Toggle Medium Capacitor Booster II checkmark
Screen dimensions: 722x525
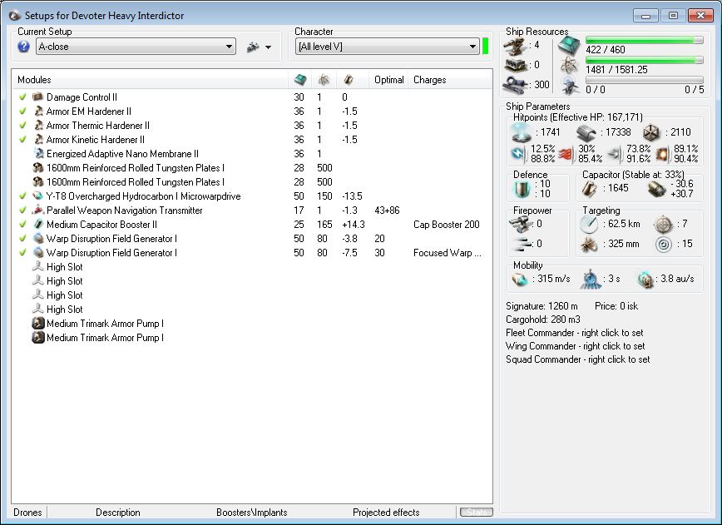(22, 225)
